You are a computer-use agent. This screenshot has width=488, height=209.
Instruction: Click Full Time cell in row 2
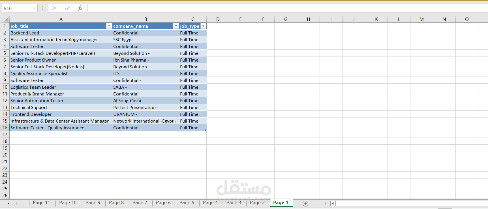[x=193, y=33]
